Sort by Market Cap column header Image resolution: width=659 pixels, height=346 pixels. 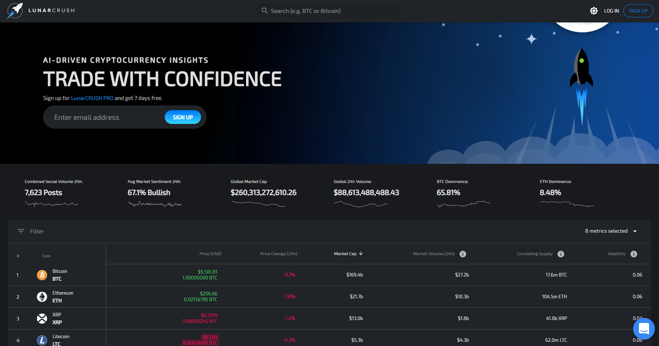(345, 253)
